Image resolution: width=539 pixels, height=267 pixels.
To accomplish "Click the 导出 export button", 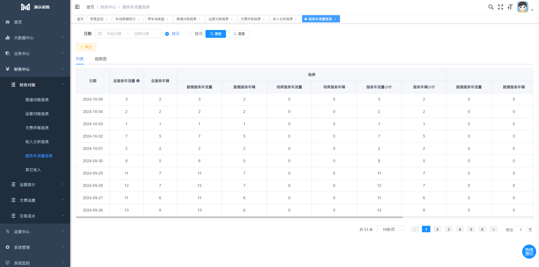I will (x=86, y=47).
